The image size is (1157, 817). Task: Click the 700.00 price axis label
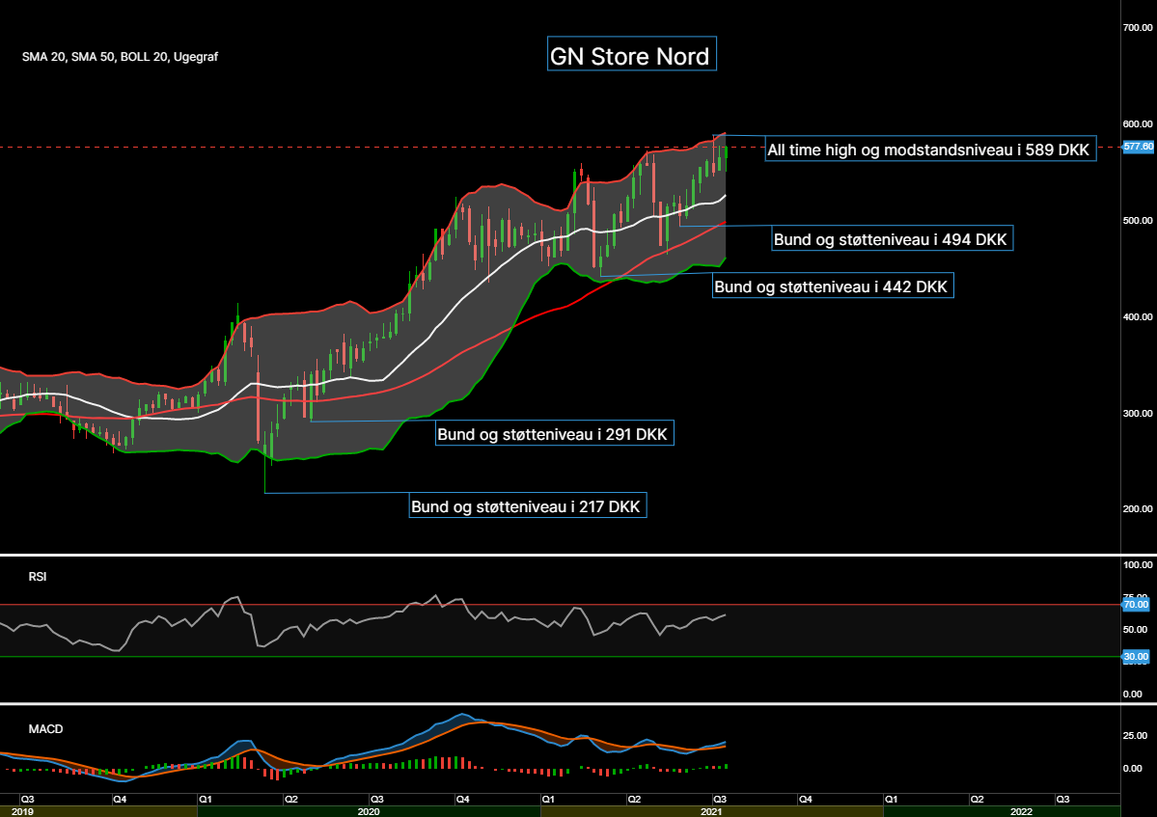pyautogui.click(x=1138, y=27)
